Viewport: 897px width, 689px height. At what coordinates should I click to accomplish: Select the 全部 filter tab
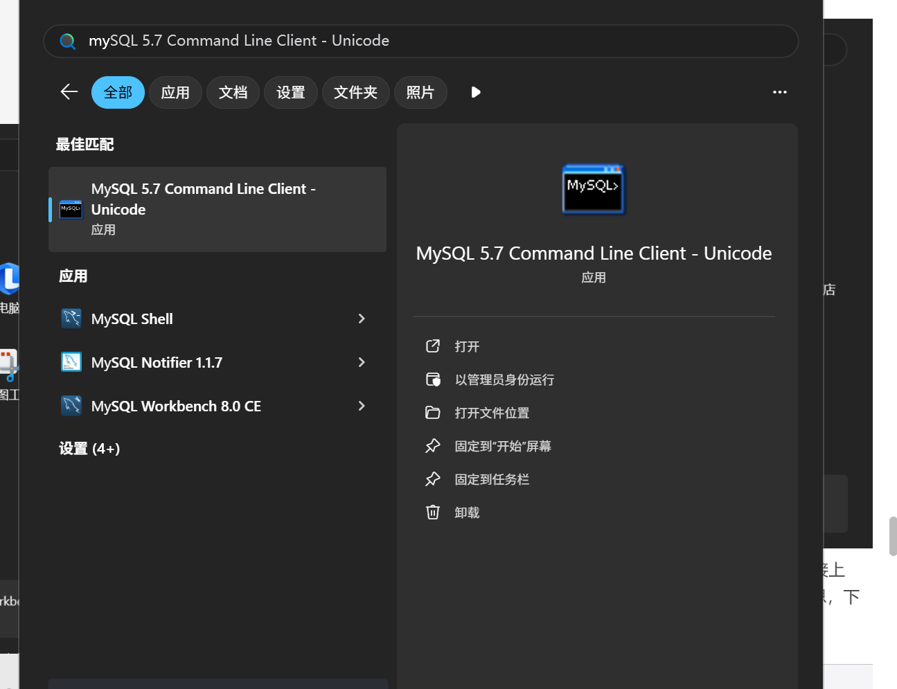pyautogui.click(x=118, y=92)
